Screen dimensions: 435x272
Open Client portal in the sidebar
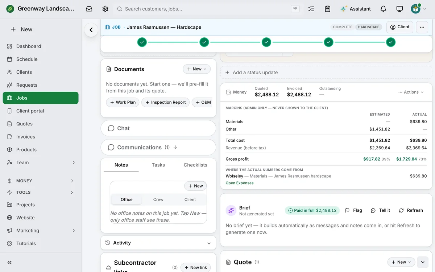41,111
